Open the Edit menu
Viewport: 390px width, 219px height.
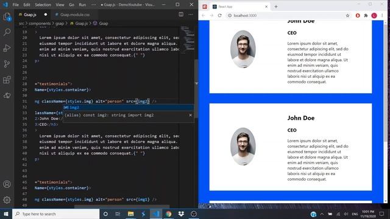click(27, 5)
